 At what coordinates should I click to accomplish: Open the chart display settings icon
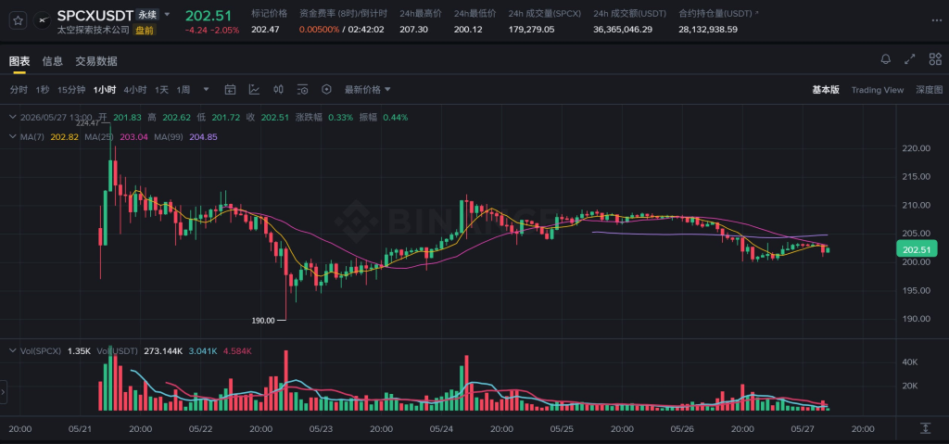pyautogui.click(x=303, y=90)
